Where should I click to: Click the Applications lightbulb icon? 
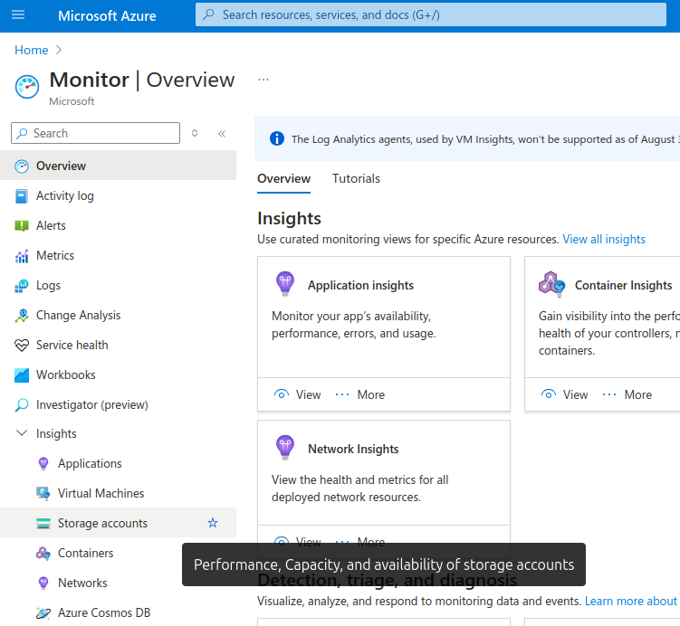43,463
